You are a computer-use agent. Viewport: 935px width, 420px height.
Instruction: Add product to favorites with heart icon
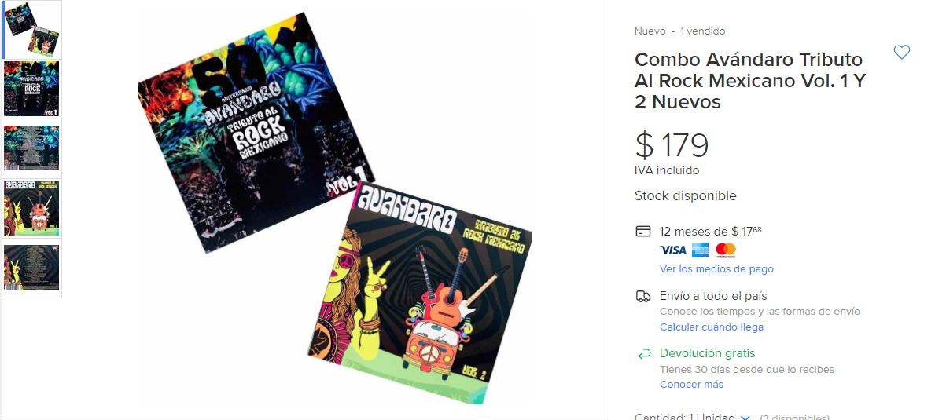[x=902, y=53]
